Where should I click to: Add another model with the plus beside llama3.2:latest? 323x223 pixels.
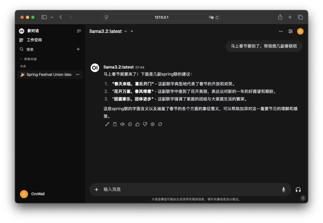[x=132, y=31]
